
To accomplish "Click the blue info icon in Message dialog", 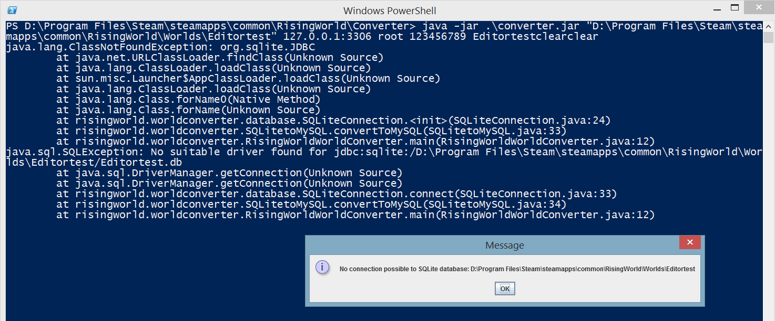I will point(322,267).
